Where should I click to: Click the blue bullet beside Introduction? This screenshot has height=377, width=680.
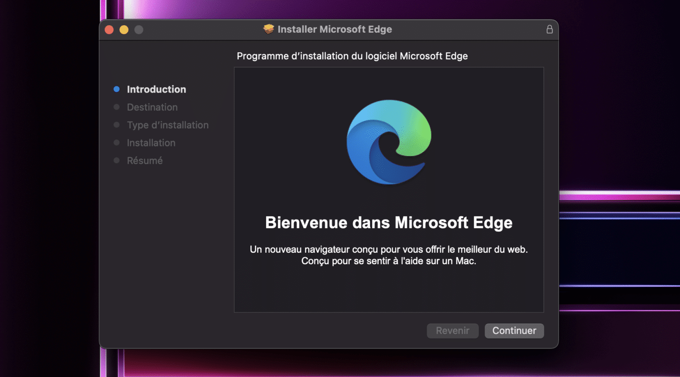point(116,89)
